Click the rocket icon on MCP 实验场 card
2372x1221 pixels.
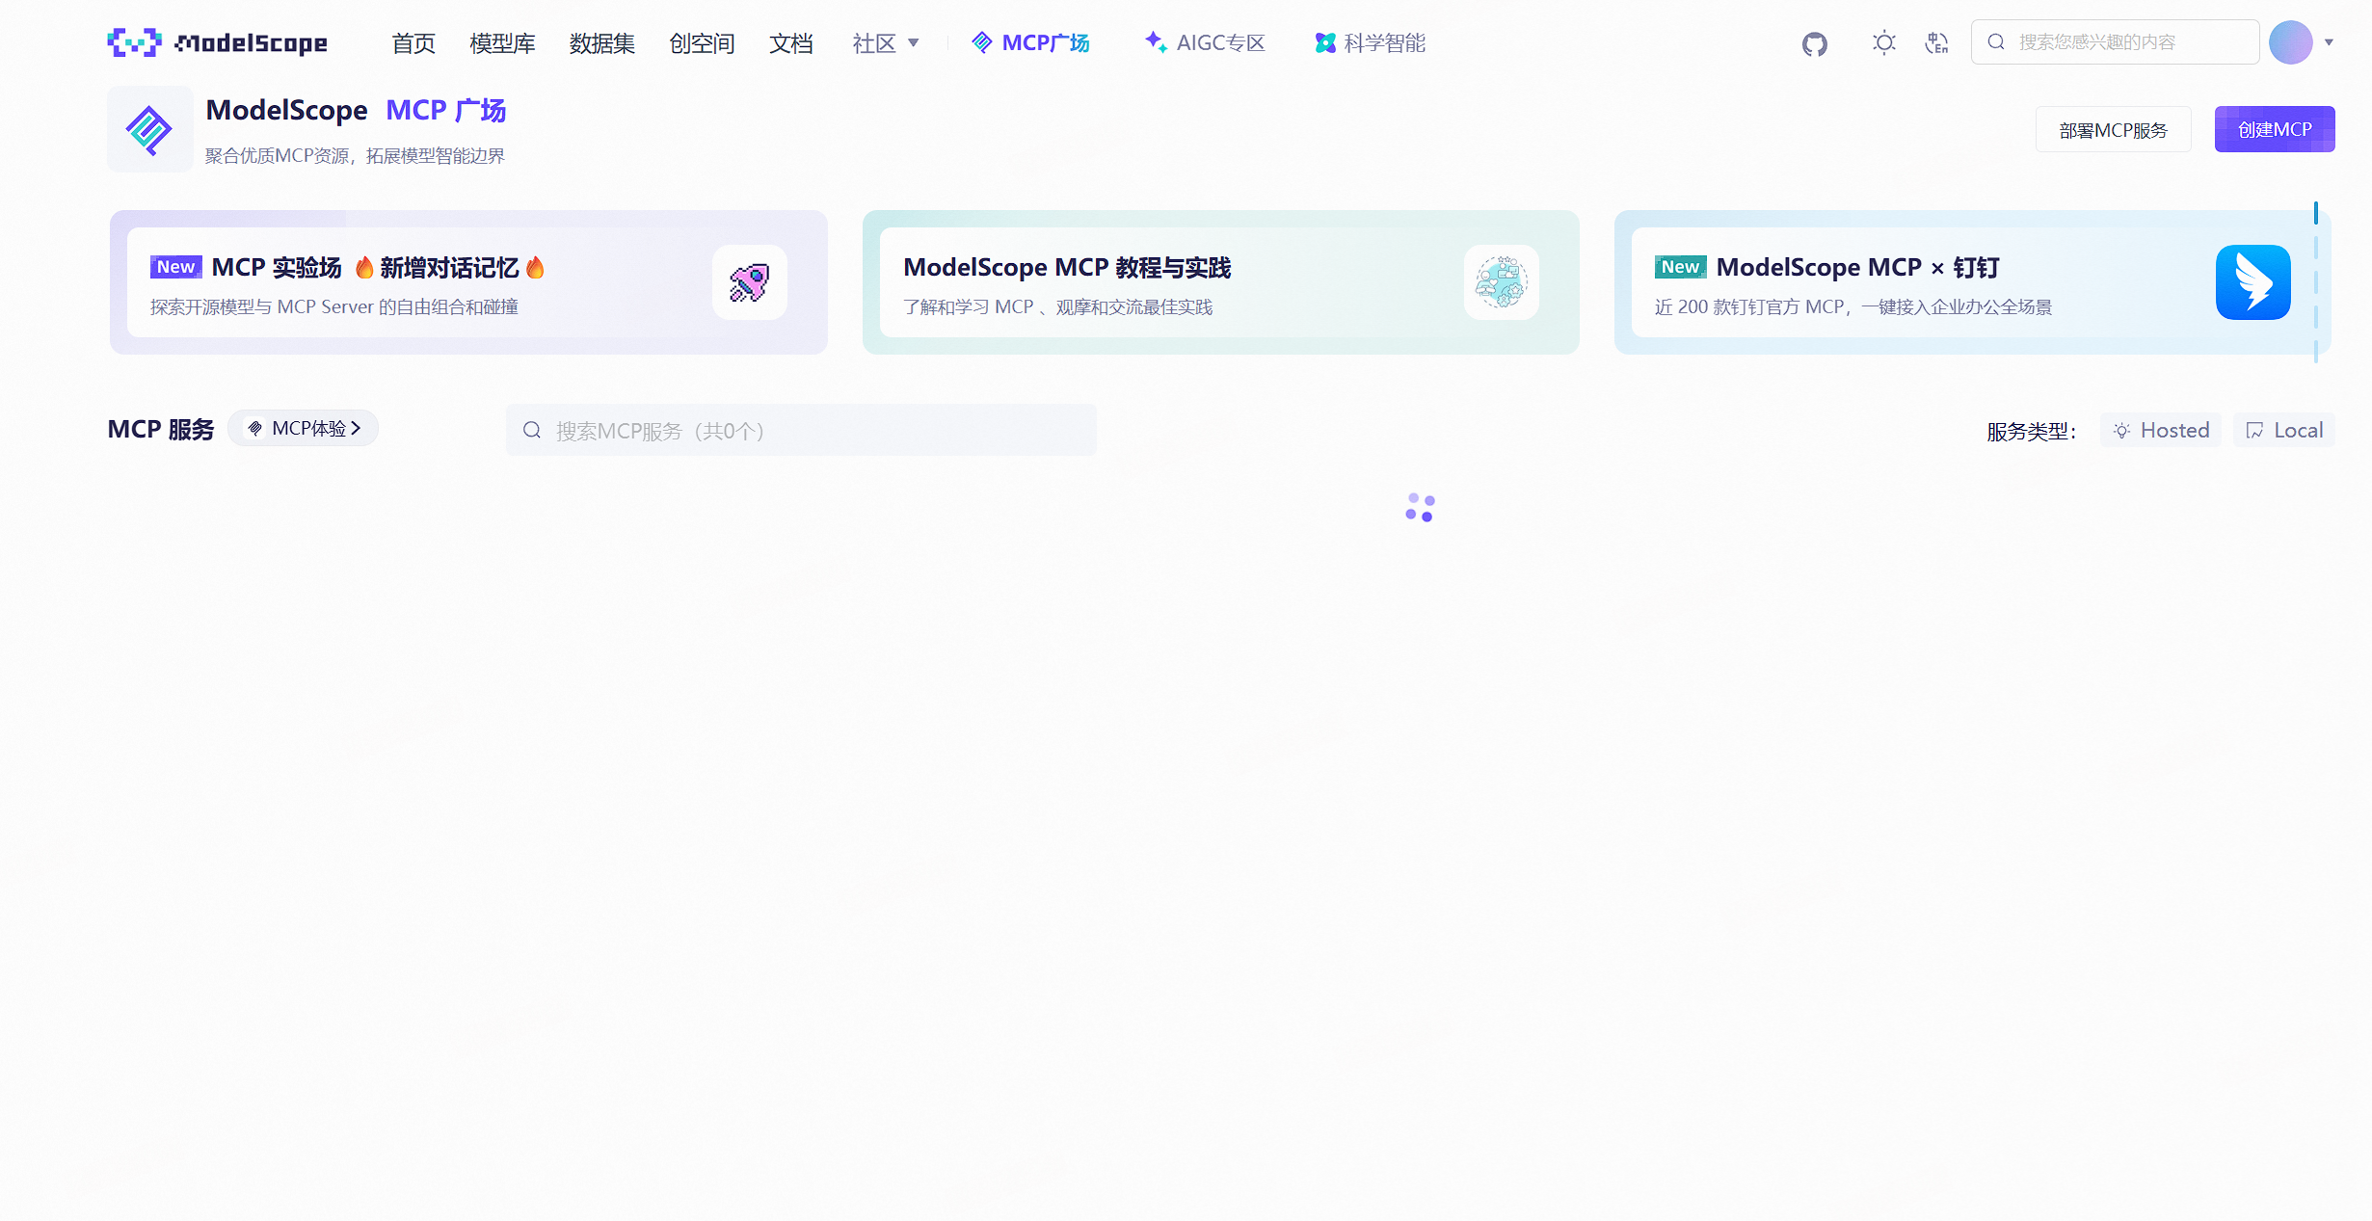[749, 282]
